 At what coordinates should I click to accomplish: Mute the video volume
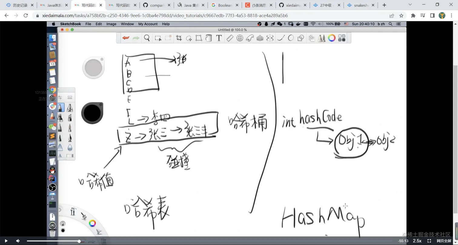click(18, 241)
